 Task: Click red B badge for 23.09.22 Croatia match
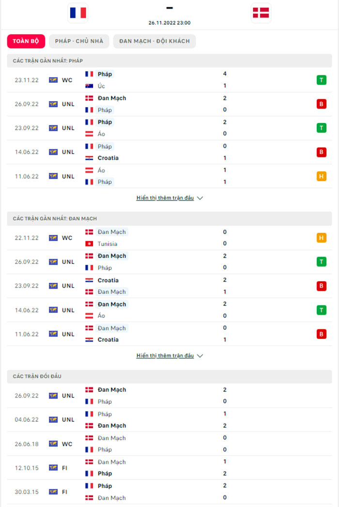tap(321, 286)
